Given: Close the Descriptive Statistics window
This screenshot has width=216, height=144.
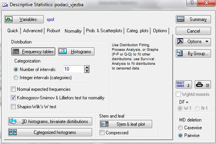Looking at the screenshot, I should click(x=206, y=3).
